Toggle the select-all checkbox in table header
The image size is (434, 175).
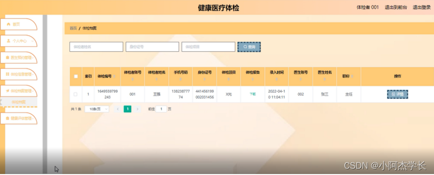tap(76, 77)
